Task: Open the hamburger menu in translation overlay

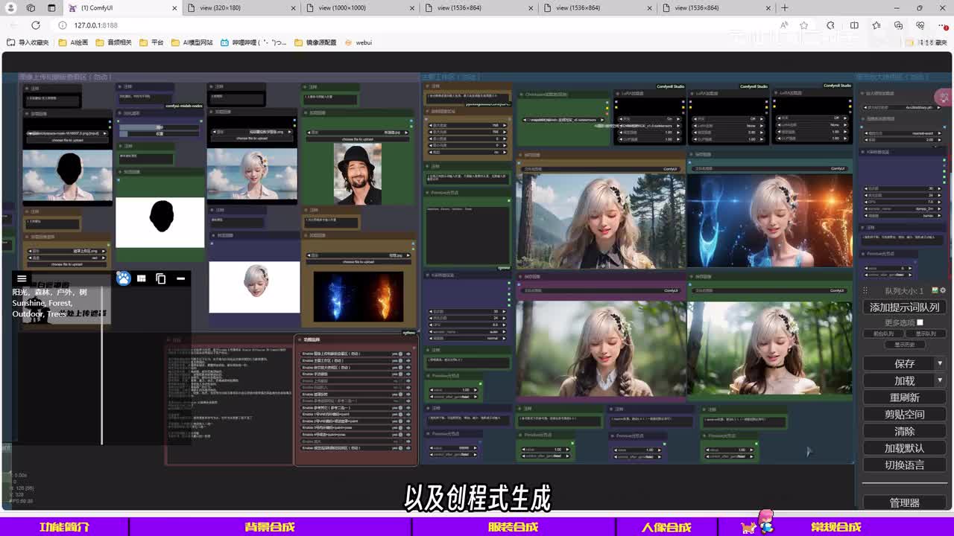Action: (22, 278)
